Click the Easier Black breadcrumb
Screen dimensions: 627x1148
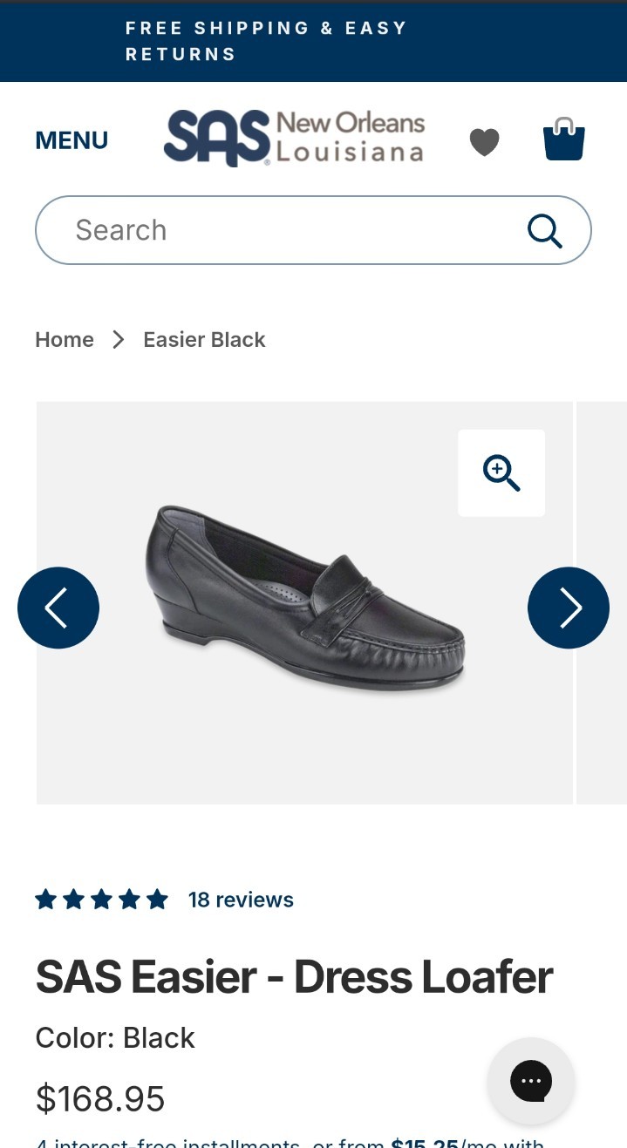[x=204, y=340]
